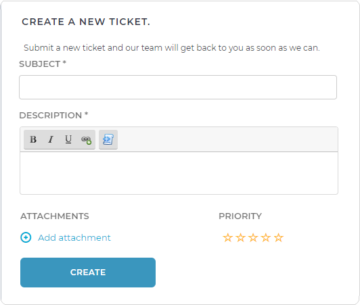Set priority to four stars
The image size is (360, 305).
pos(266,237)
